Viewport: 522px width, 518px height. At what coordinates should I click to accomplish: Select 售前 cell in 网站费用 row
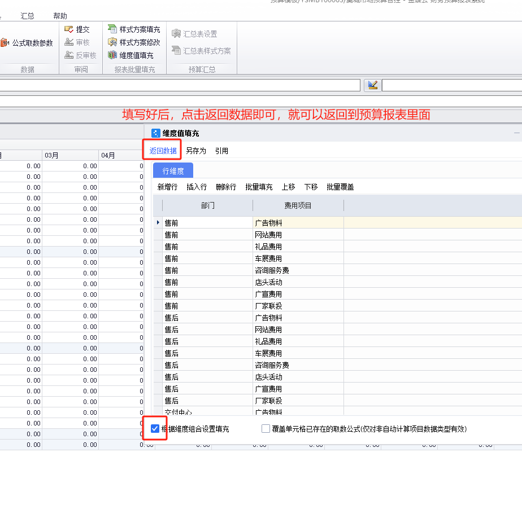pos(208,235)
